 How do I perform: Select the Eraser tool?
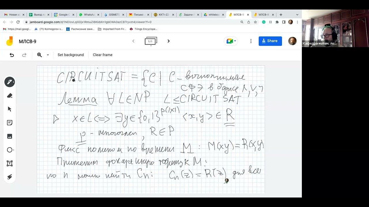coord(10,95)
